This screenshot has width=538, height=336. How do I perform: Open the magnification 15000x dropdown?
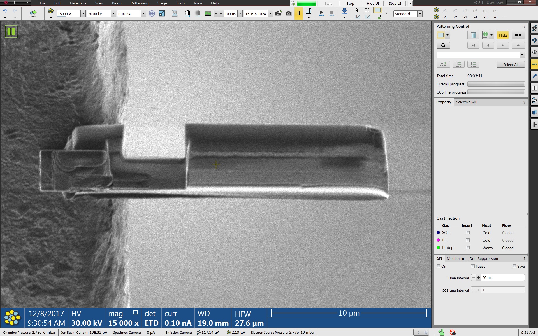(x=83, y=13)
